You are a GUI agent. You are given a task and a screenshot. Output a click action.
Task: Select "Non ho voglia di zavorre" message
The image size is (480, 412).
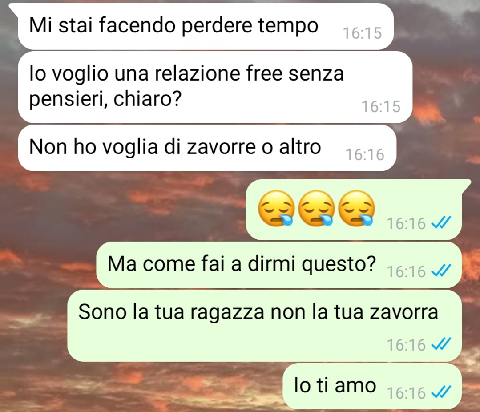click(207, 148)
